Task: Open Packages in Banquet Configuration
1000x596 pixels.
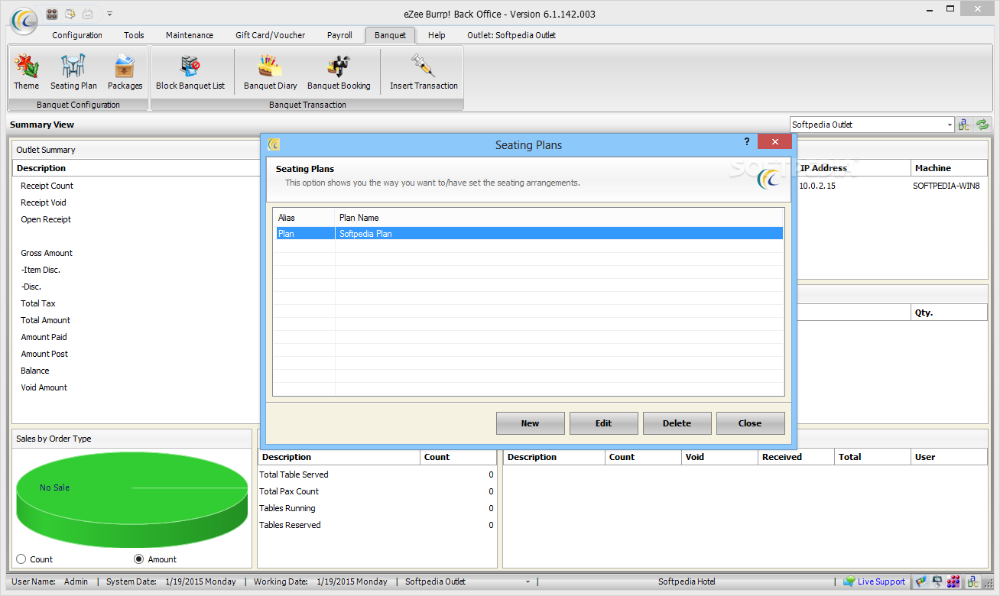Action: point(125,73)
